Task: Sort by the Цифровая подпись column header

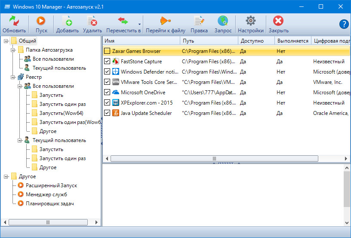Action: pyautogui.click(x=331, y=41)
